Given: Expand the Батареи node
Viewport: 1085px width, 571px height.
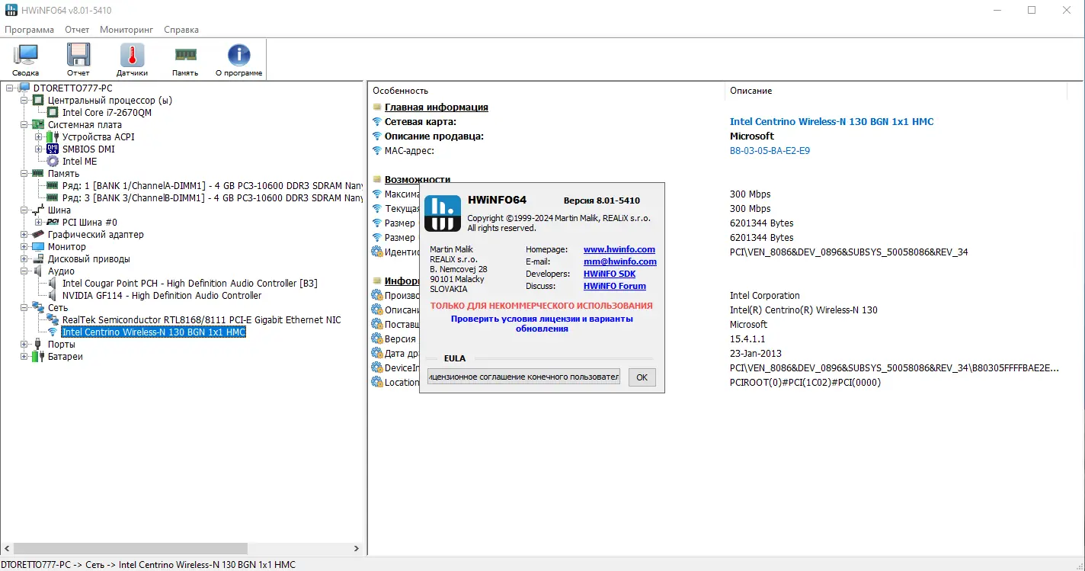Looking at the screenshot, I should pos(24,356).
